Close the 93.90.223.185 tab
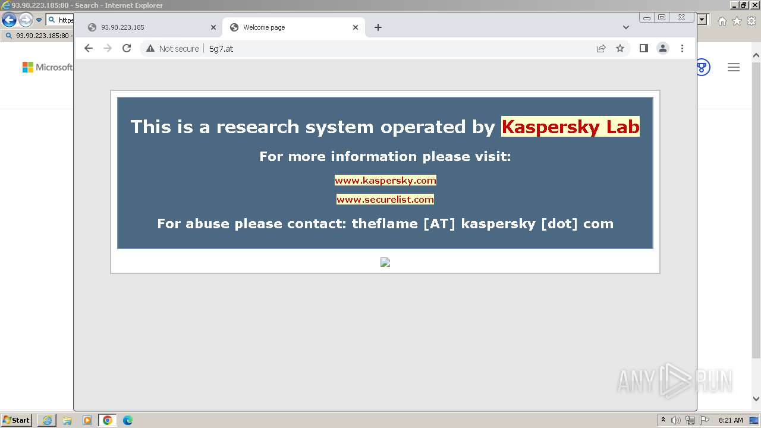The image size is (761, 428). (213, 27)
